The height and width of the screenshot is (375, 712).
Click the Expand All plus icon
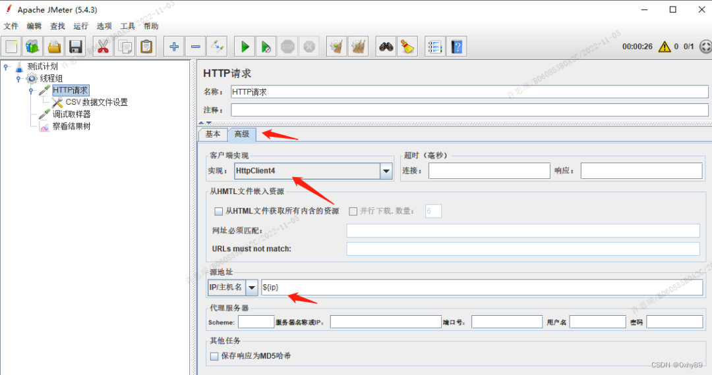point(174,47)
